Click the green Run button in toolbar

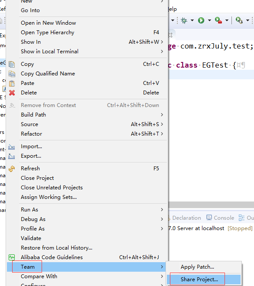(x=201, y=20)
